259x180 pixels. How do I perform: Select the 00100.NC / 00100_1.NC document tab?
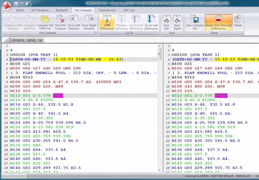coord(26,40)
